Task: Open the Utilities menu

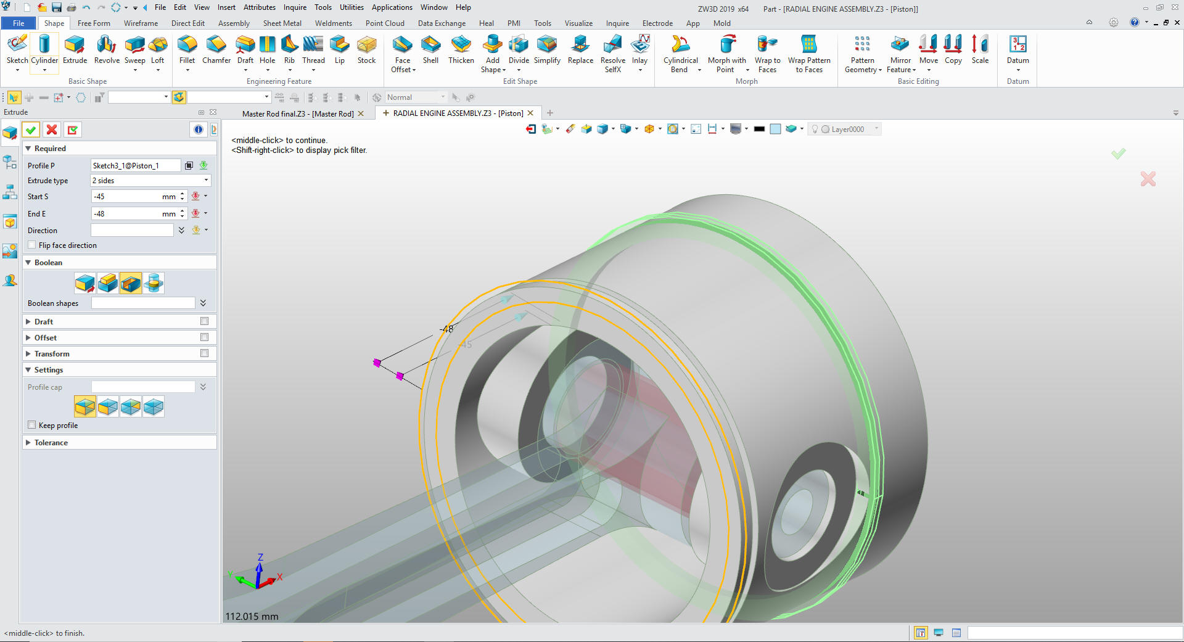Action: tap(351, 7)
